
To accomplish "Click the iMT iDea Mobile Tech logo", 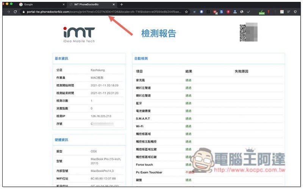I will click(x=79, y=34).
